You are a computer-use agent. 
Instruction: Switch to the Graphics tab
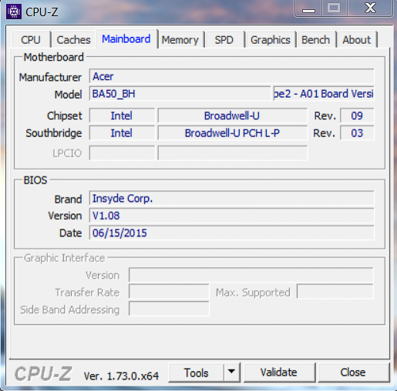(271, 40)
